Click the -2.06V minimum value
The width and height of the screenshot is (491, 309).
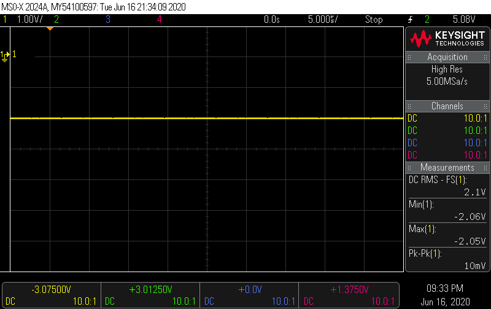pyautogui.click(x=470, y=217)
